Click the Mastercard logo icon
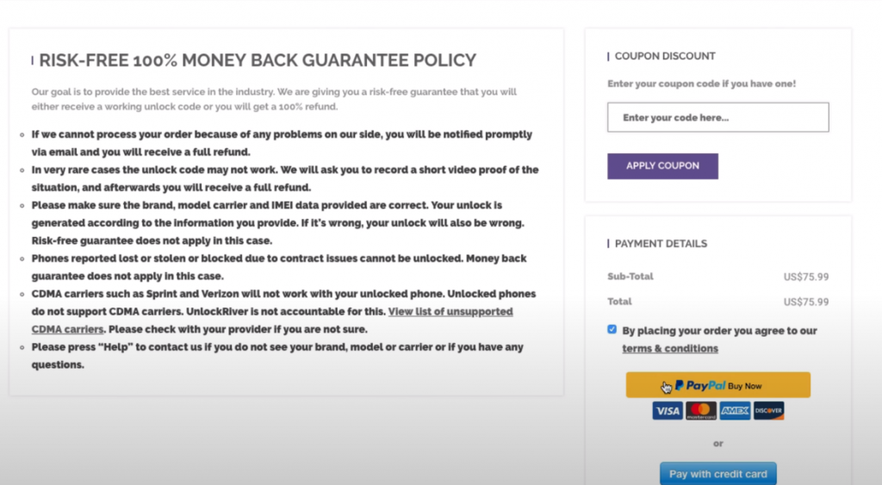 (701, 411)
